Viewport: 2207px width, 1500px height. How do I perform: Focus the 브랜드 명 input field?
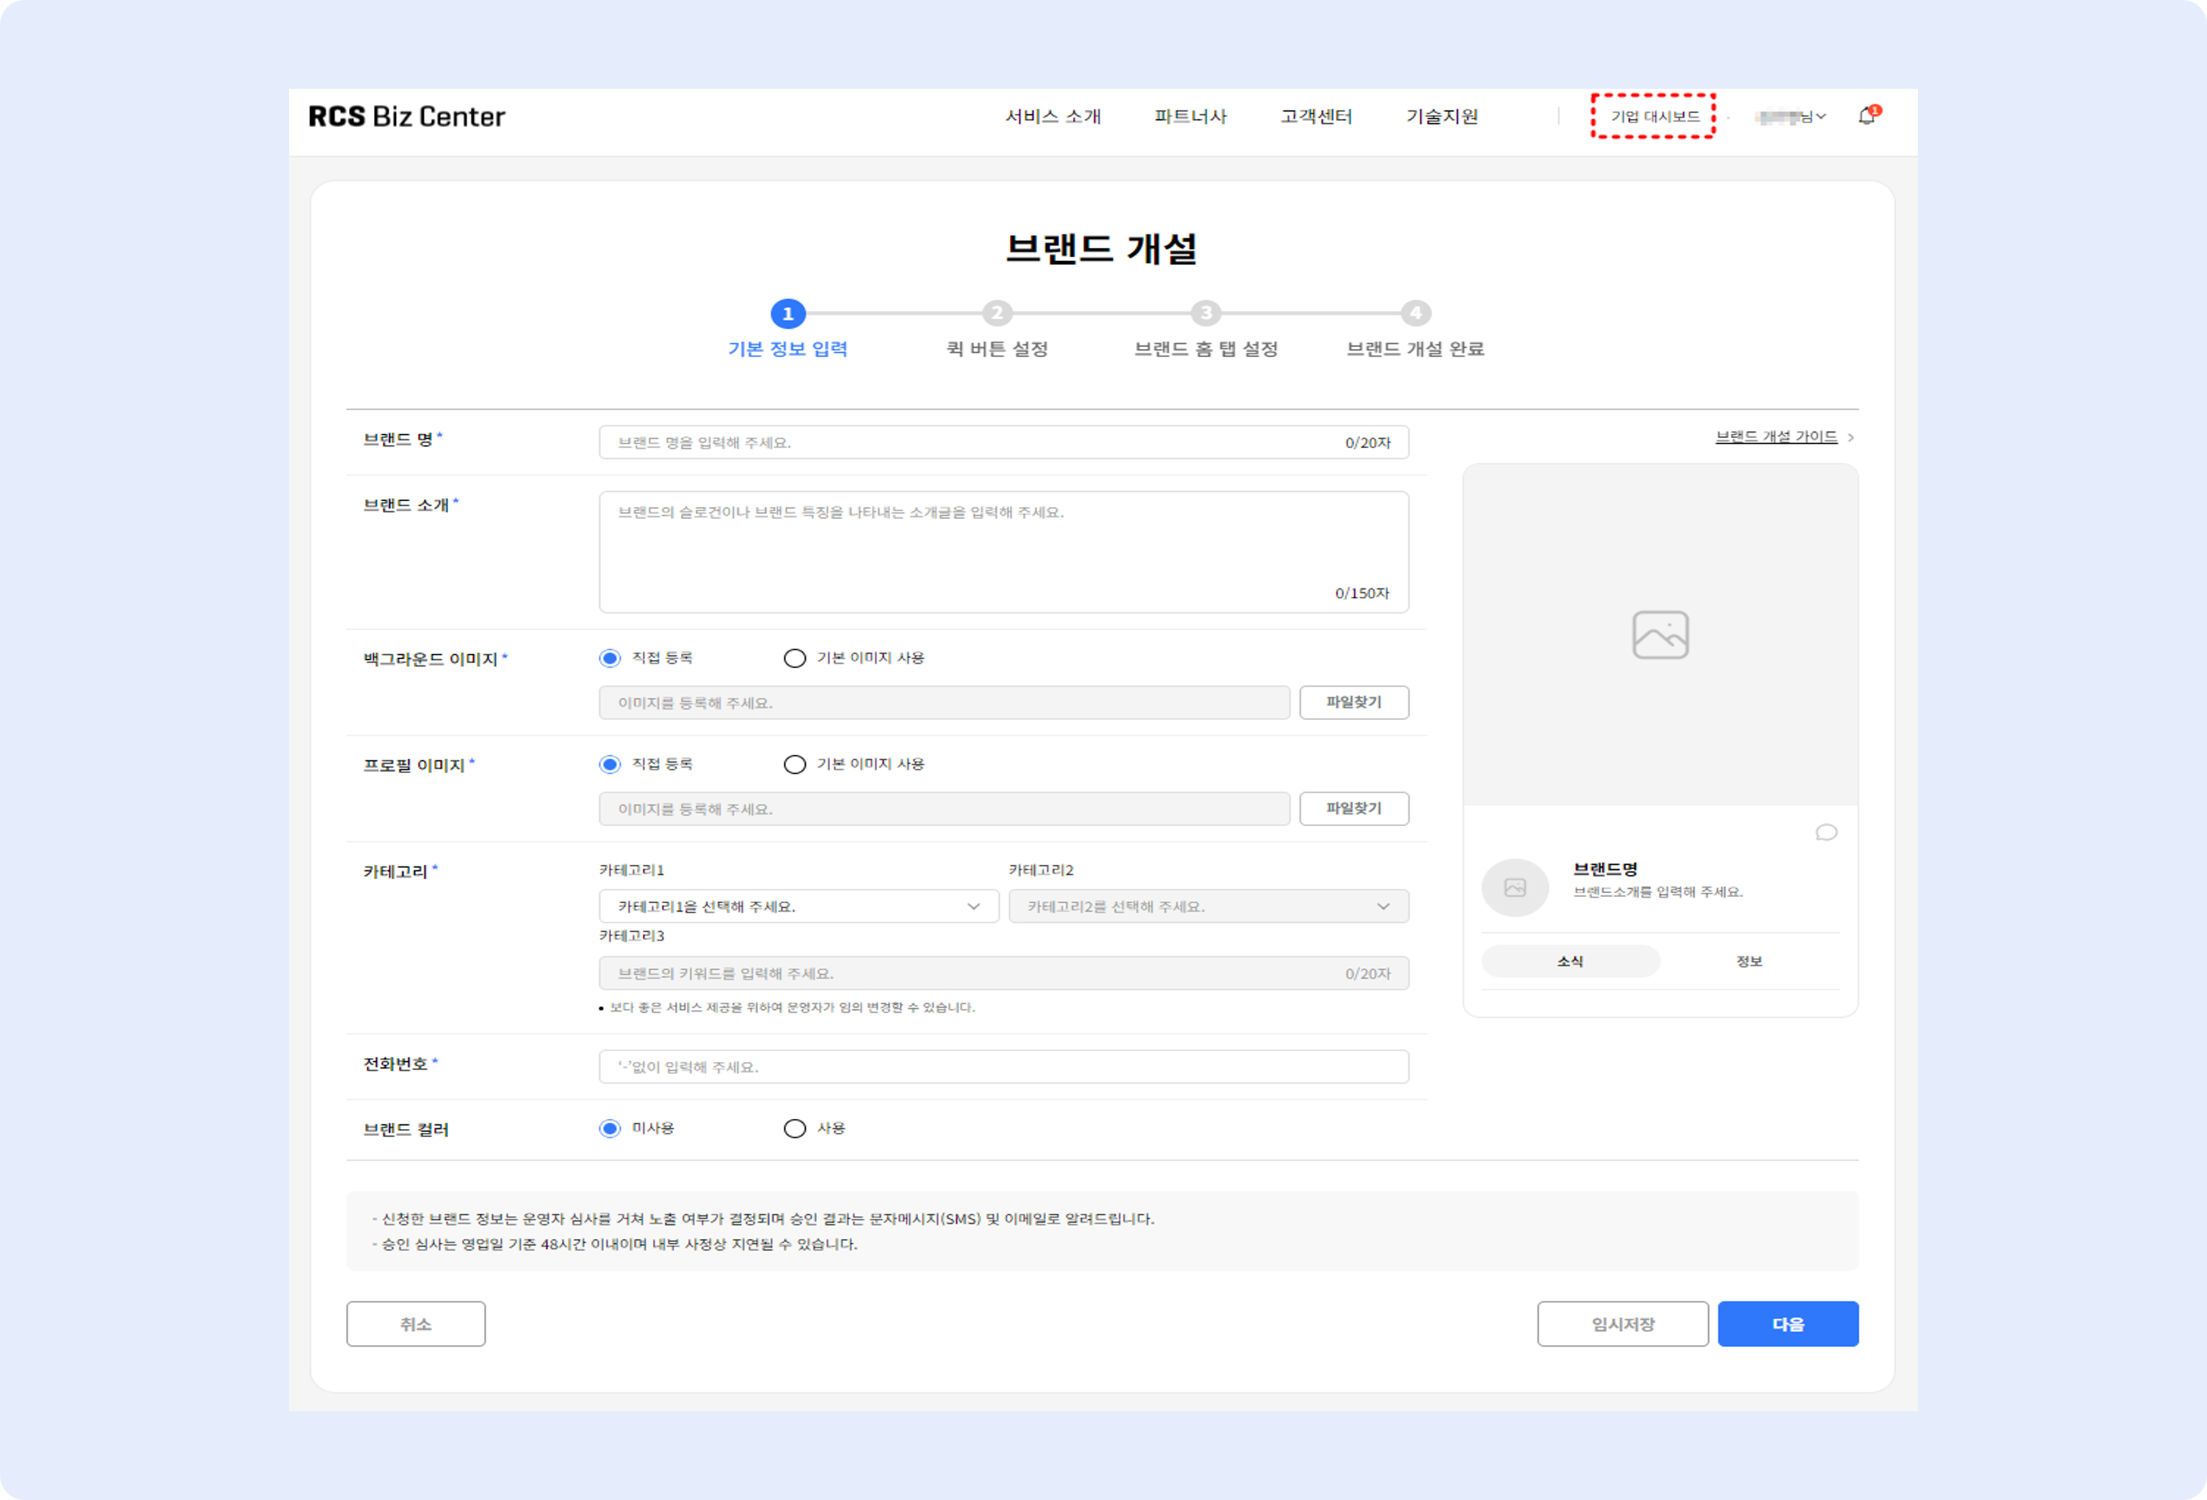[1003, 443]
